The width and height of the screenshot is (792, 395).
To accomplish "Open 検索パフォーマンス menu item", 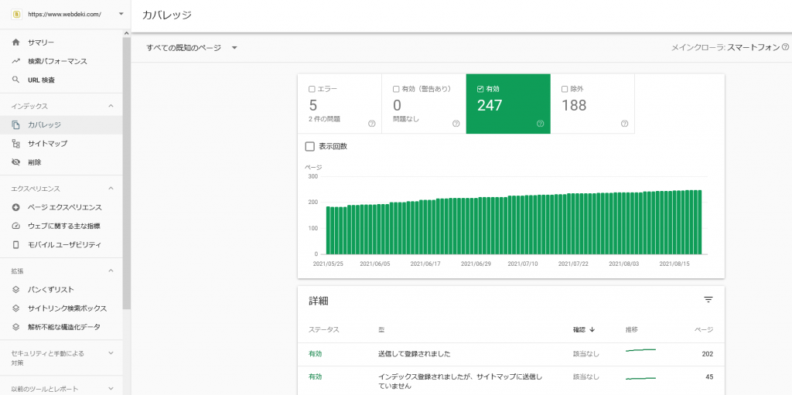I will click(57, 61).
